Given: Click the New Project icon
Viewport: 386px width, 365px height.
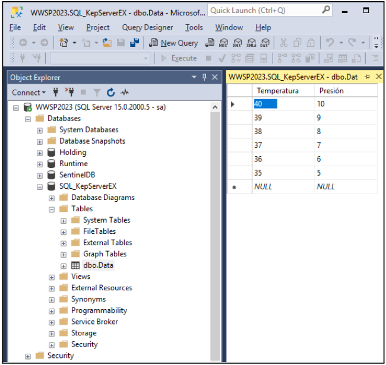Looking at the screenshot, I should 64,43.
